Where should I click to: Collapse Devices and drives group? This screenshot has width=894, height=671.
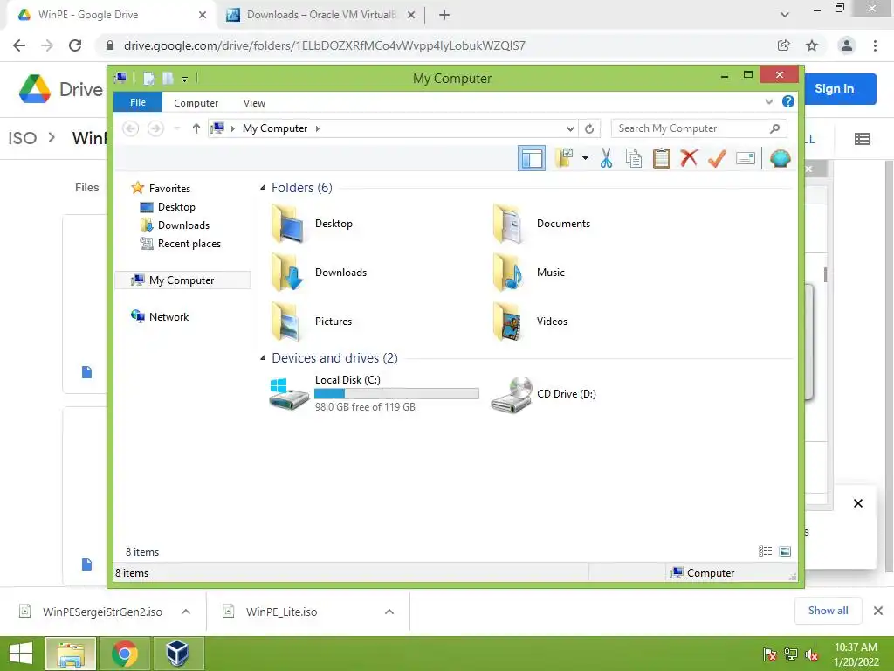(x=263, y=357)
